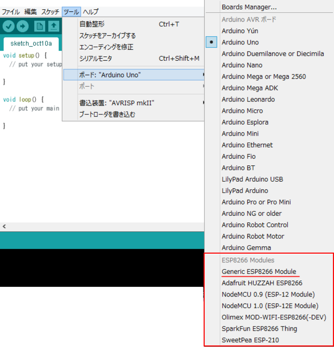Pick Arduino NG or older

pyautogui.click(x=269, y=213)
